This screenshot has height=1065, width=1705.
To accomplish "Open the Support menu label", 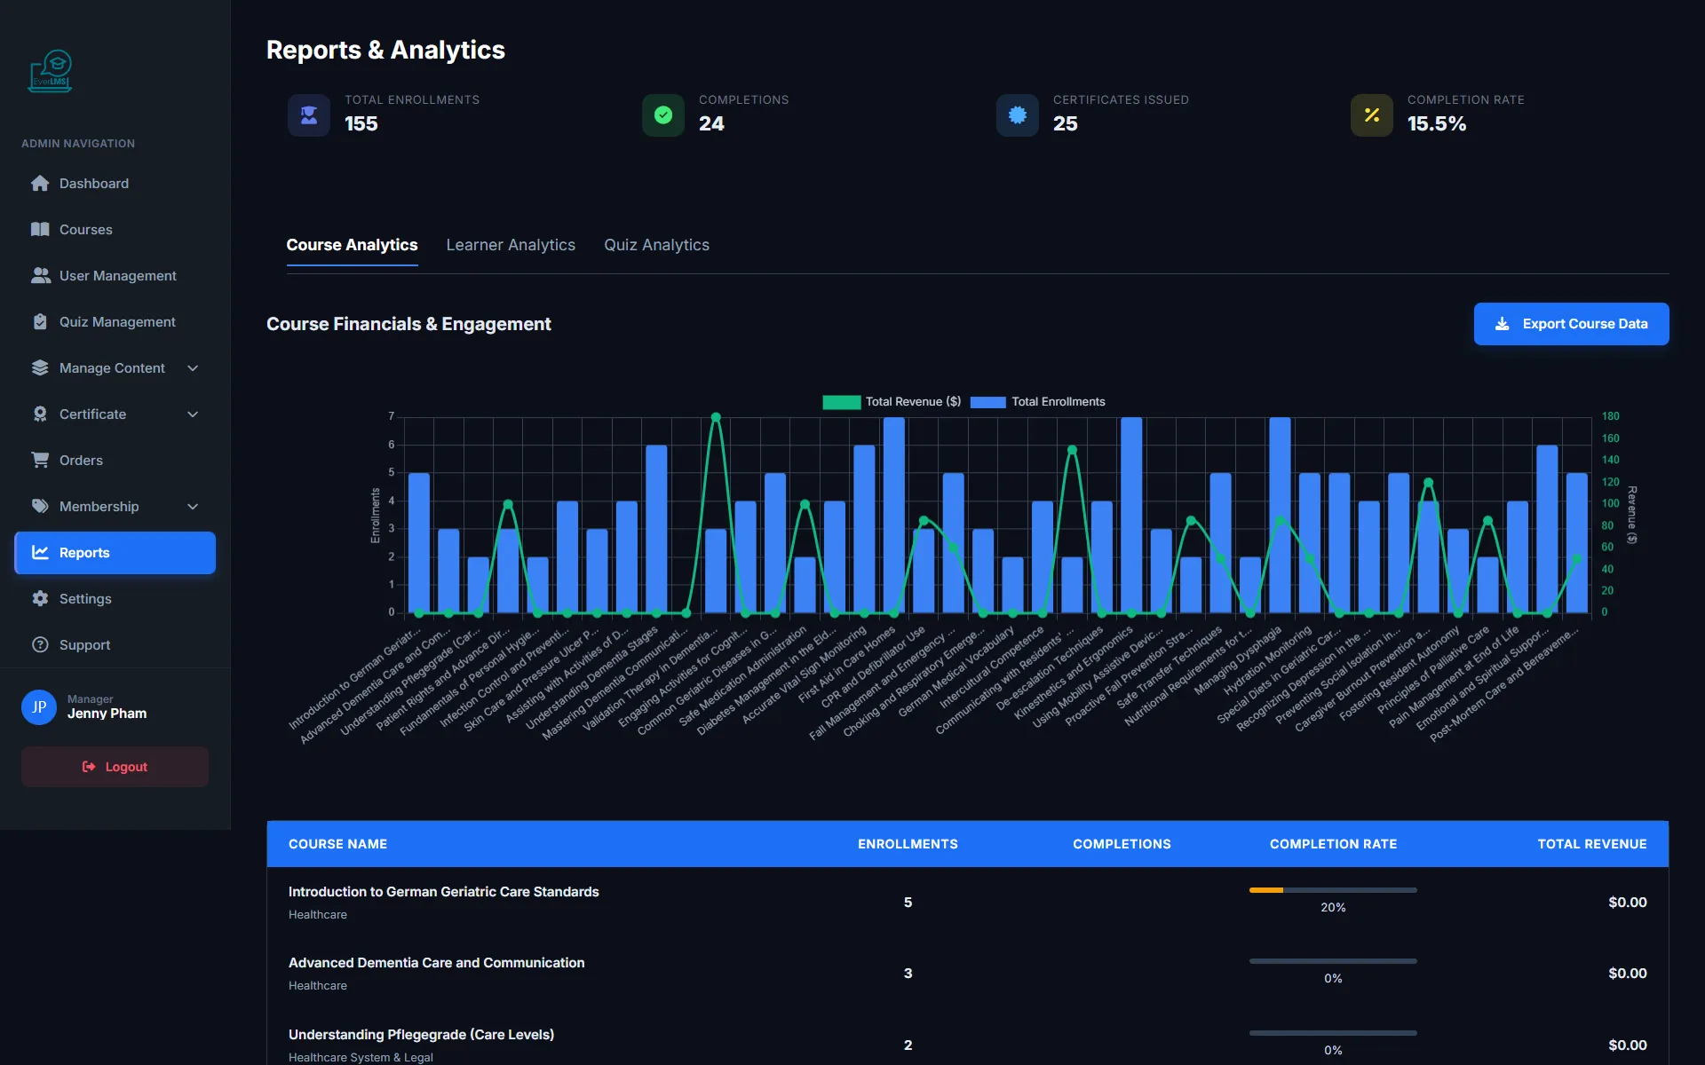I will click(84, 644).
